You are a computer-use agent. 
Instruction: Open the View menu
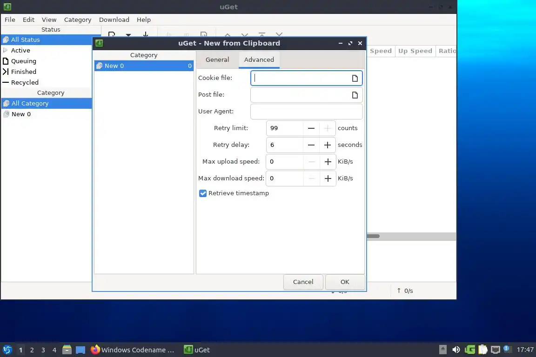point(49,20)
